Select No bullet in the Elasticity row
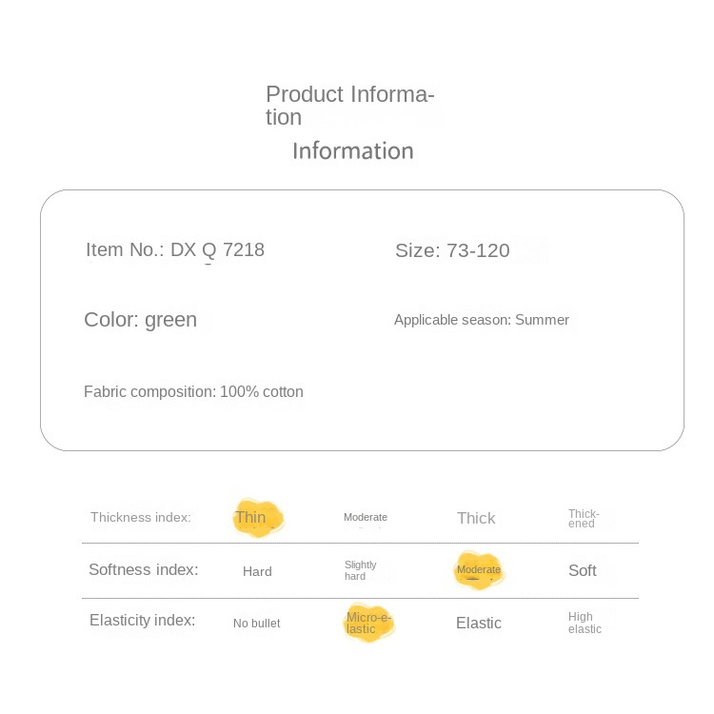Screen dimensions: 714x714 coord(256,624)
